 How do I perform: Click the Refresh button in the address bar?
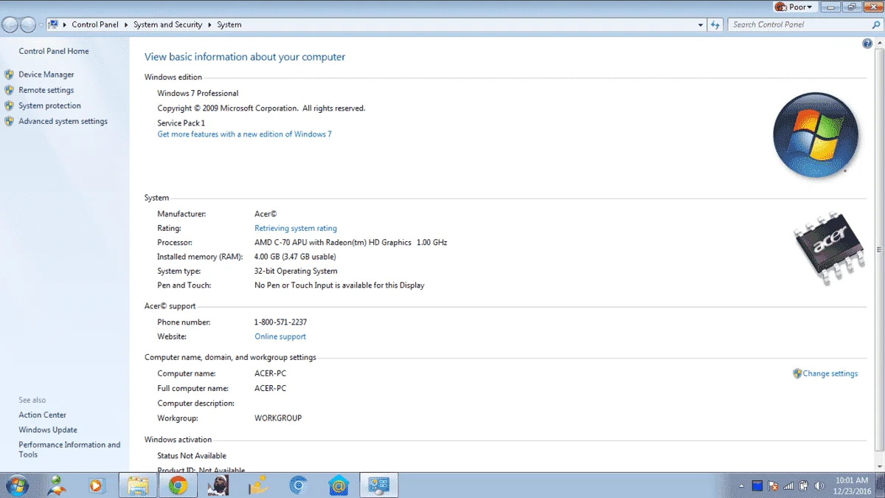click(x=715, y=24)
